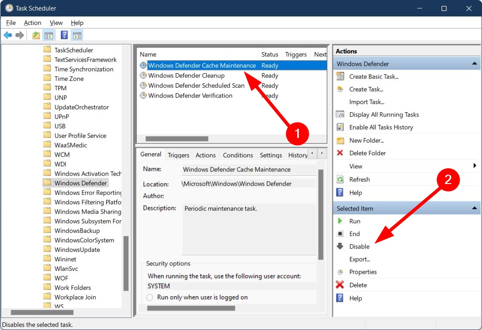Click the red X Delete Folder icon

340,153
